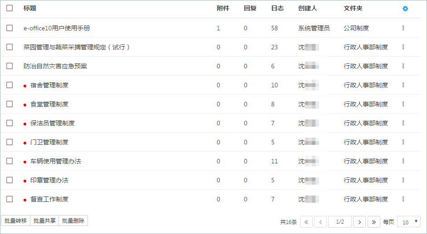
Task: Click the 批量删除 button
Action: [73, 221]
